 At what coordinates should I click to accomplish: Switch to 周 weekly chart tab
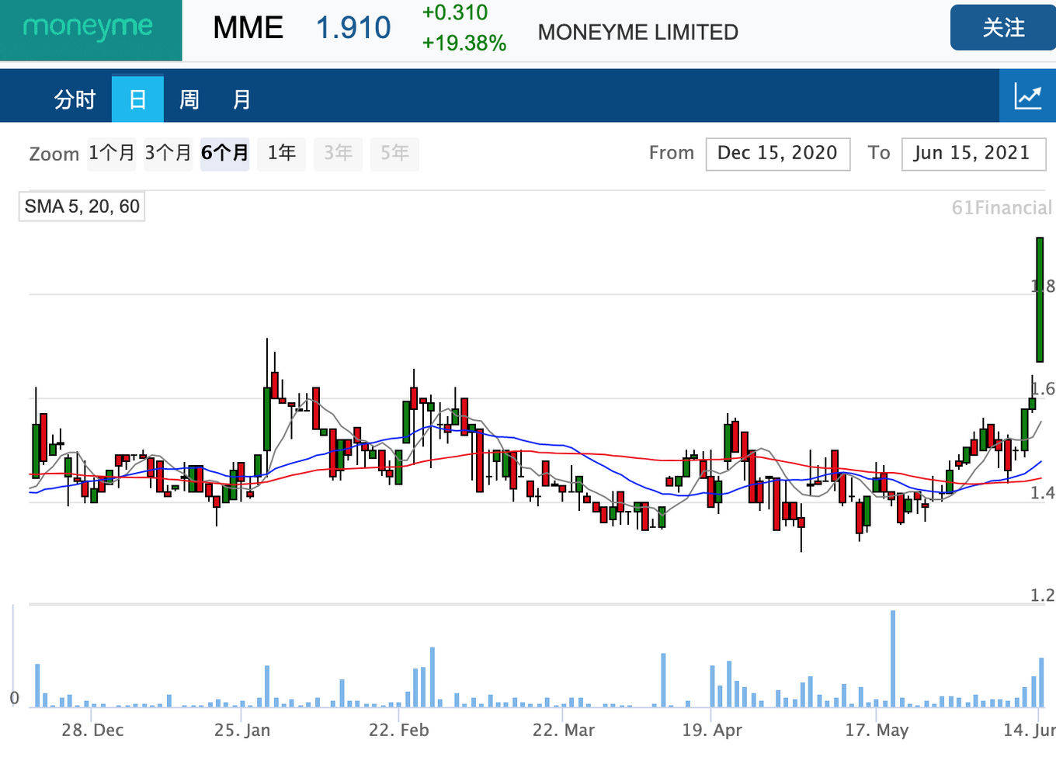pos(189,99)
